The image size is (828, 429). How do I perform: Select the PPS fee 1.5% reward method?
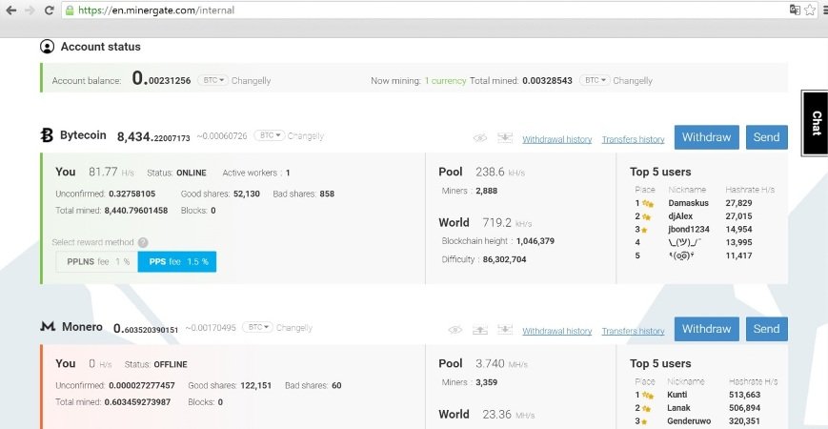point(177,261)
